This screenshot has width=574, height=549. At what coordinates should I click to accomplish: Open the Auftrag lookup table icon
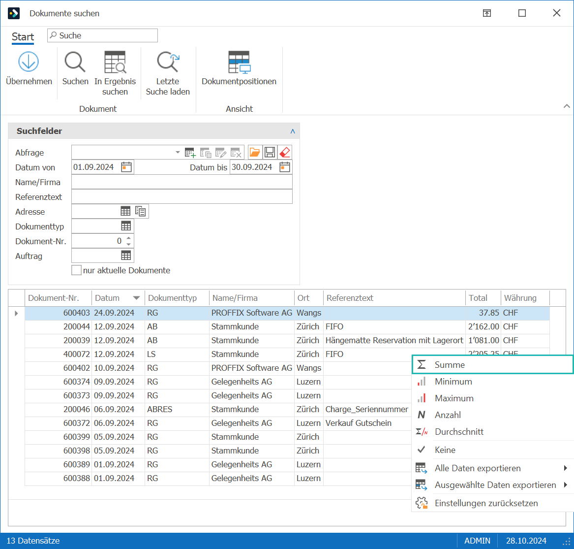pos(126,256)
